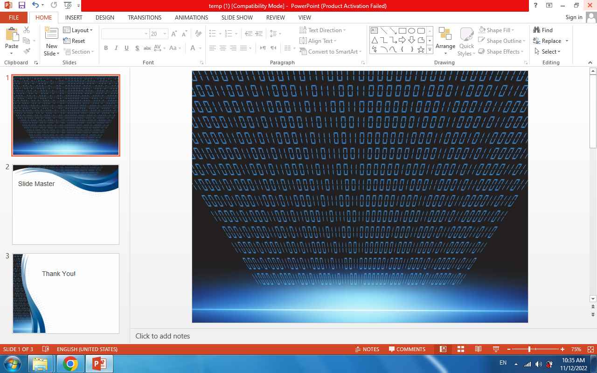
Task: Toggle Bold formatting
Action: point(106,48)
